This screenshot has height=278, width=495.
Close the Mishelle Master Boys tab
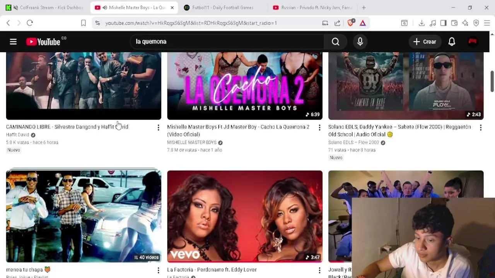pos(172,8)
